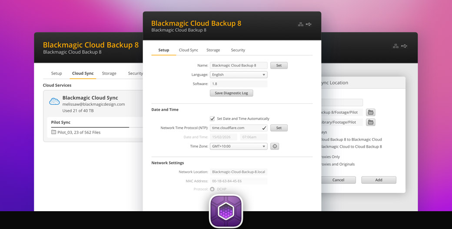Click the network icon in front window header
452x229 pixels.
coord(301,24)
